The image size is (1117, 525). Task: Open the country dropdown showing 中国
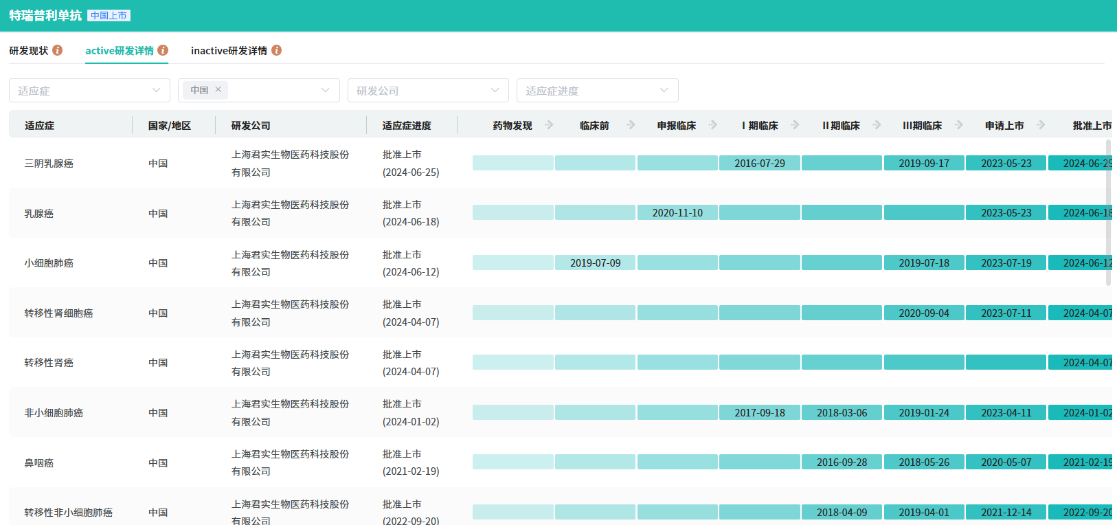pyautogui.click(x=325, y=91)
